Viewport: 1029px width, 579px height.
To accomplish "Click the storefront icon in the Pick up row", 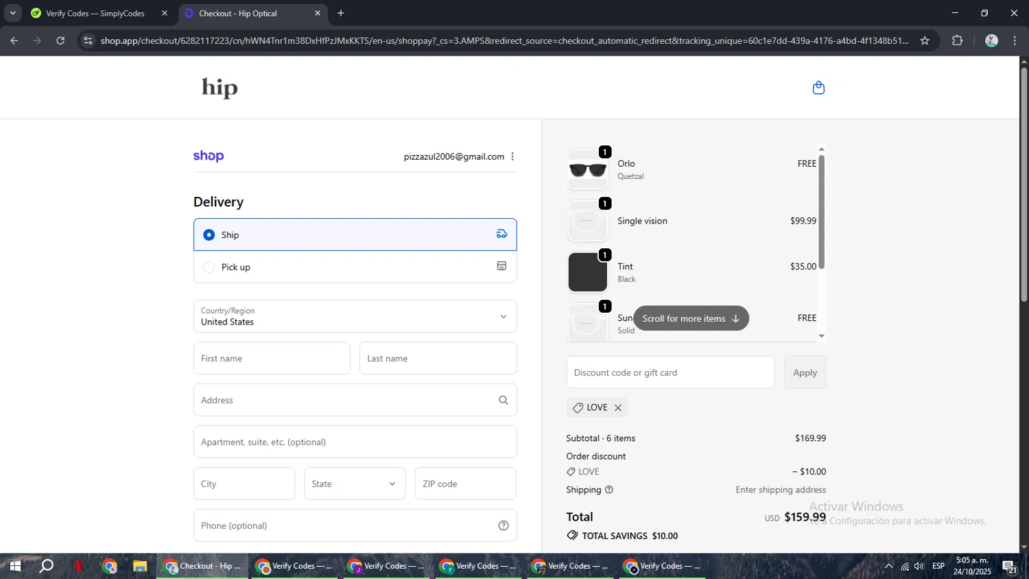I will [501, 266].
